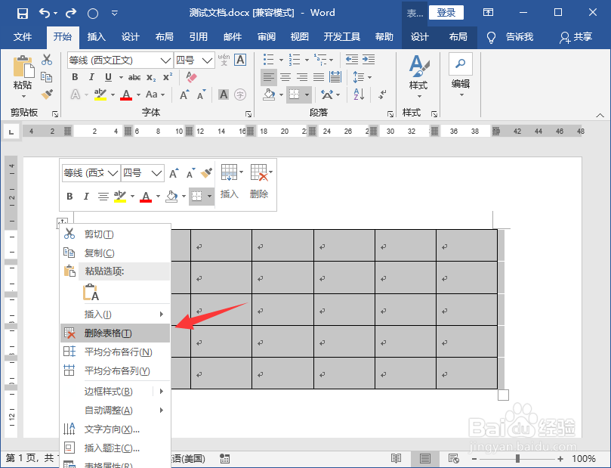Choose Keep Text Only paste option
611x468 pixels.
[91, 292]
